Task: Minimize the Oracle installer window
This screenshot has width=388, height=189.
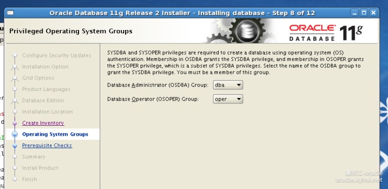Action: (x=355, y=13)
